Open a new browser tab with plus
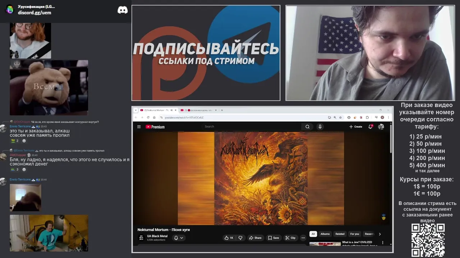This screenshot has width=460, height=258. click(222, 110)
